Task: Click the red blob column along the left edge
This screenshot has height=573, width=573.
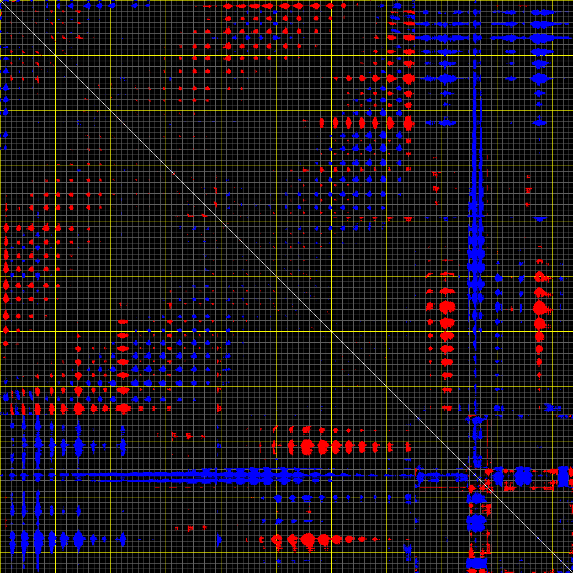Action: coord(6,276)
